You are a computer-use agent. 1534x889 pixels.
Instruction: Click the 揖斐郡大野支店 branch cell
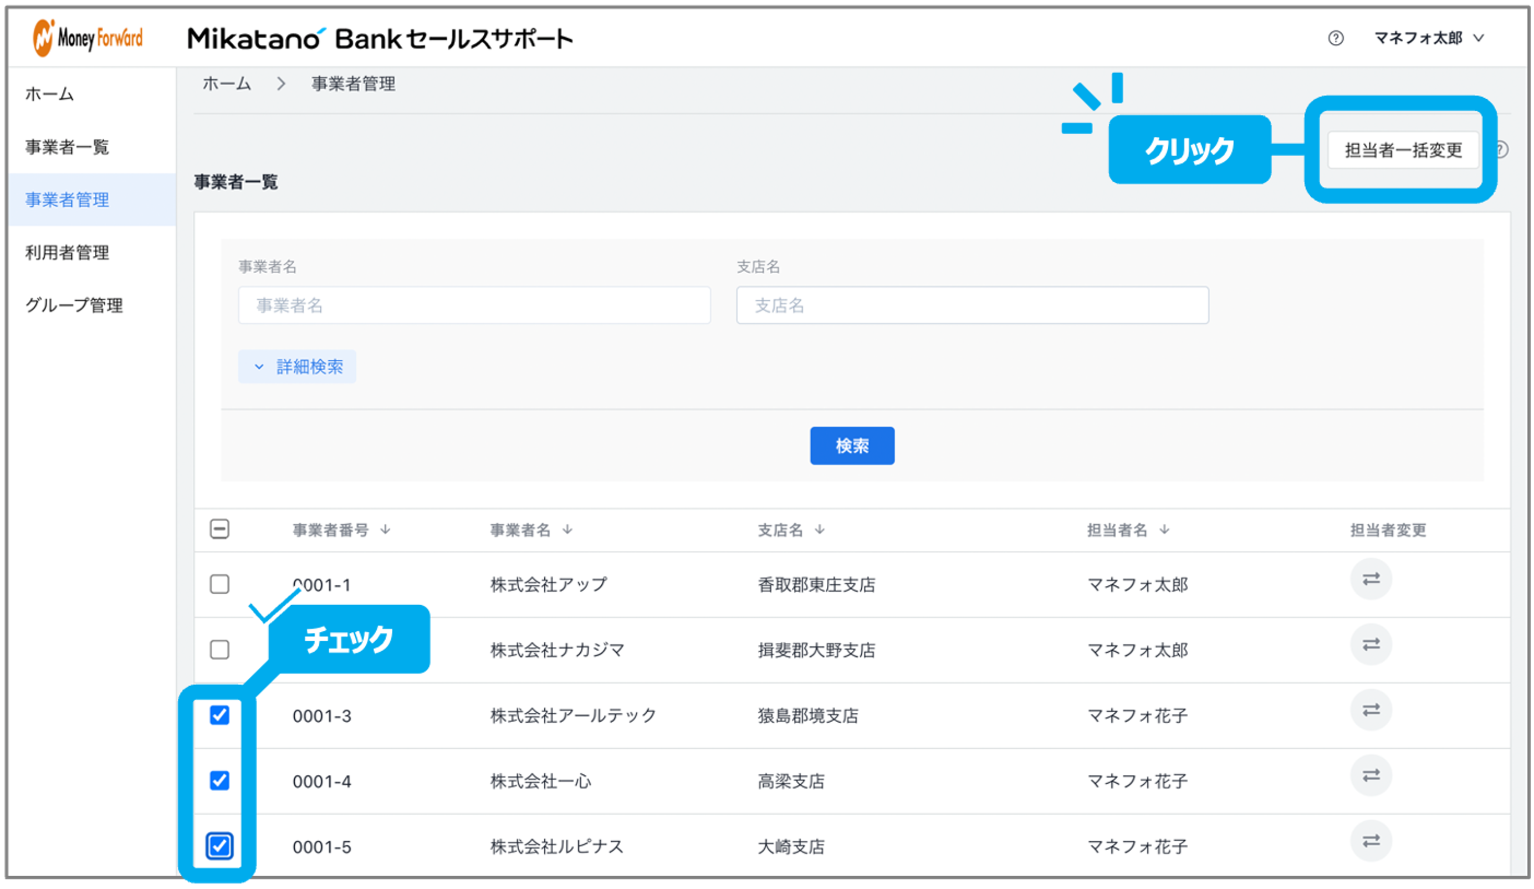point(817,650)
